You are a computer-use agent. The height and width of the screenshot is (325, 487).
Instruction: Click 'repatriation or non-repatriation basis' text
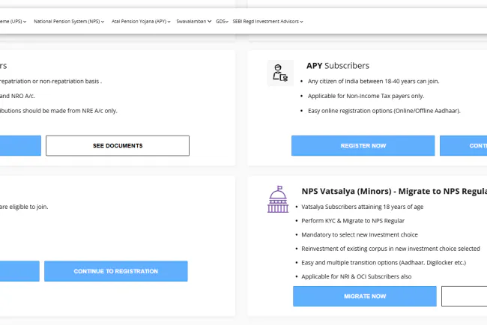pos(51,82)
